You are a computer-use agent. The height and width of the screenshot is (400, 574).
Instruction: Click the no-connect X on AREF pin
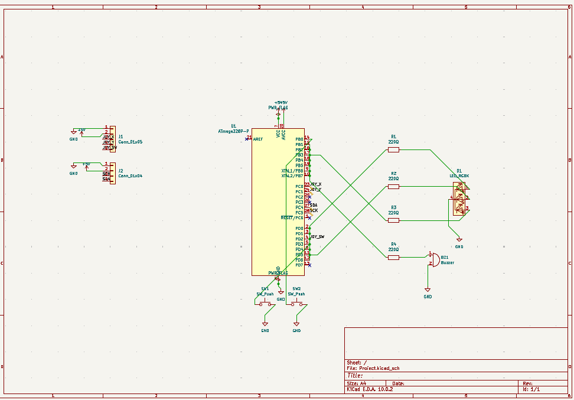247,139
